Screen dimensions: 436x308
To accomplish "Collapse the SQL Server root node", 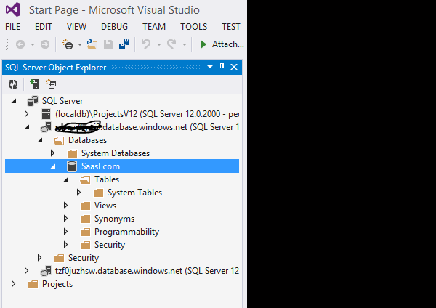I will pyautogui.click(x=14, y=101).
